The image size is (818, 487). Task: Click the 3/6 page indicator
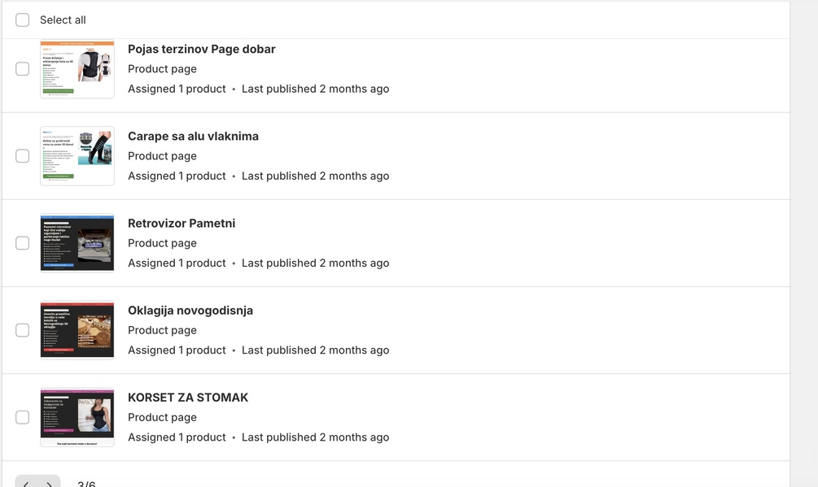(86, 484)
